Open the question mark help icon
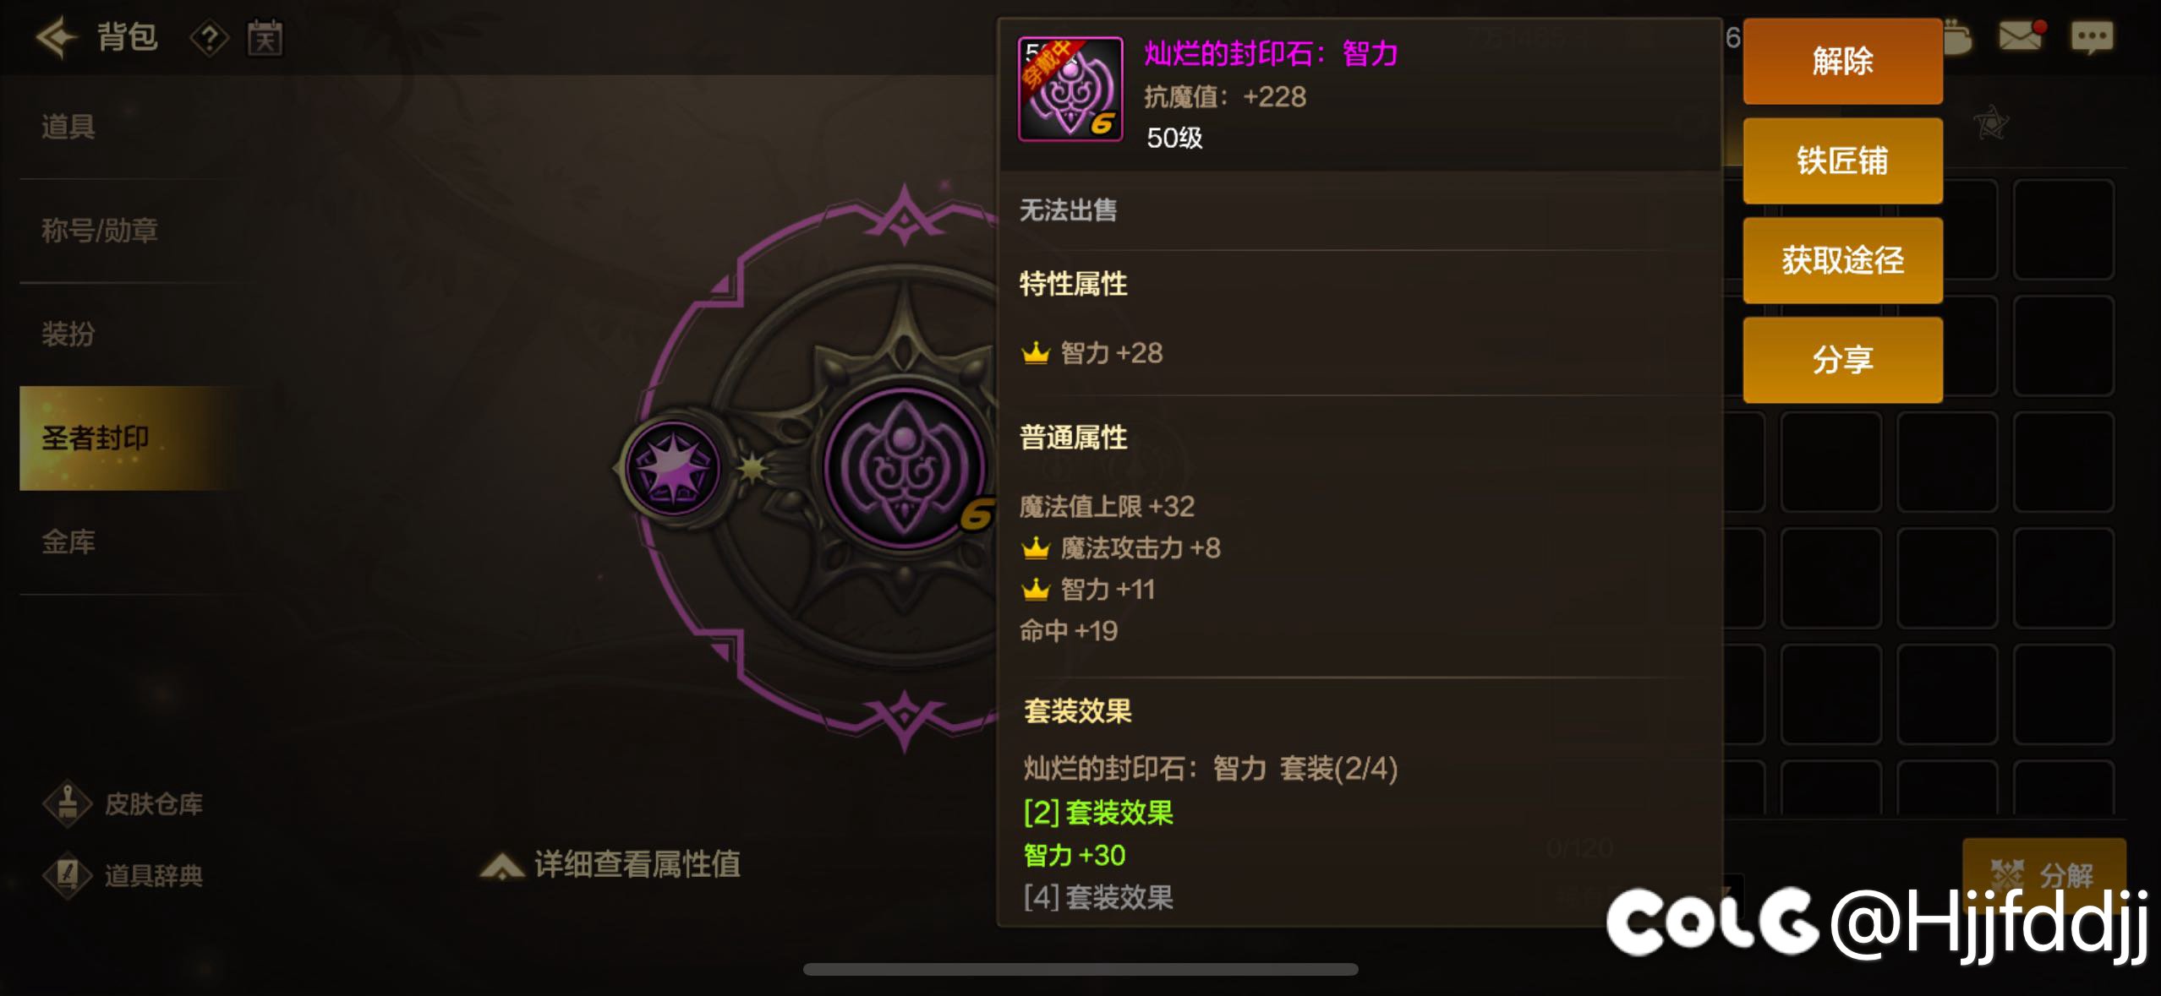 tap(209, 38)
